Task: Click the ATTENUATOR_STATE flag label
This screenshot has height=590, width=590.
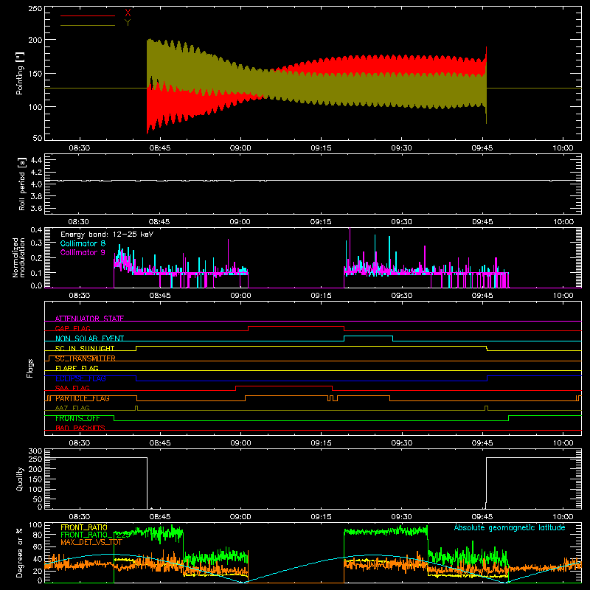Action: pos(89,319)
